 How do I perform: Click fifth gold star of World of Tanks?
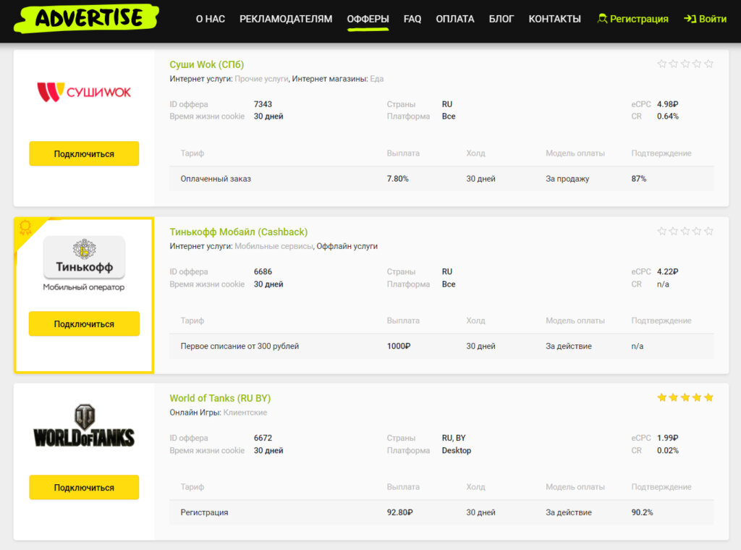coord(708,397)
